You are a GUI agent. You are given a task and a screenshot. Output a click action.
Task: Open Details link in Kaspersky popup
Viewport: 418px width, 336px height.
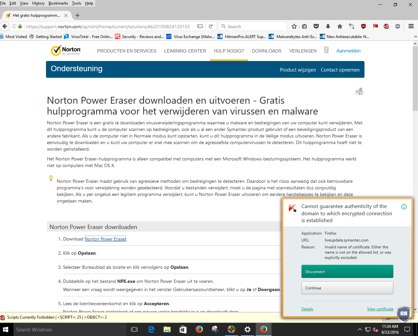[x=307, y=309]
